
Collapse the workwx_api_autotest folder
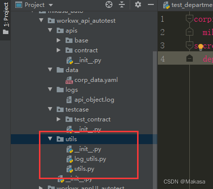pos(41,20)
